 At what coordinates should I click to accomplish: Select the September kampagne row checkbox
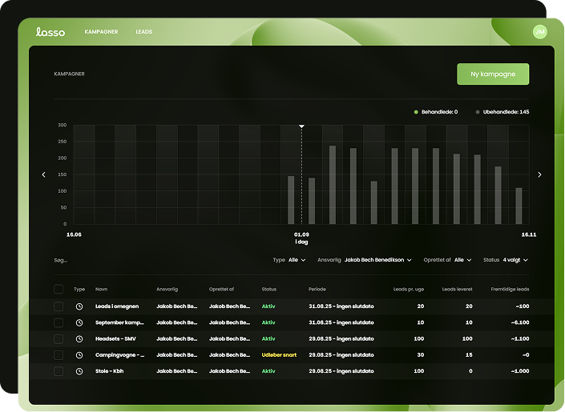59,322
